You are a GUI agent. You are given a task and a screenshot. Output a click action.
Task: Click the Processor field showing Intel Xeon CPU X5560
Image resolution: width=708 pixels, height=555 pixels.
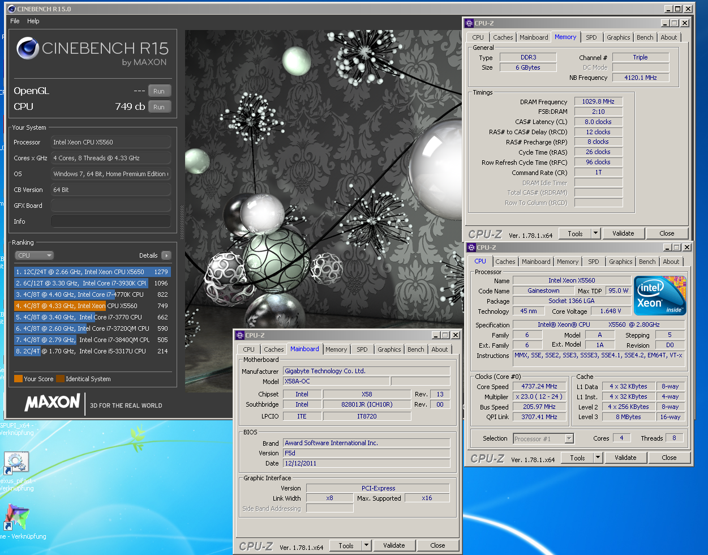pos(111,142)
